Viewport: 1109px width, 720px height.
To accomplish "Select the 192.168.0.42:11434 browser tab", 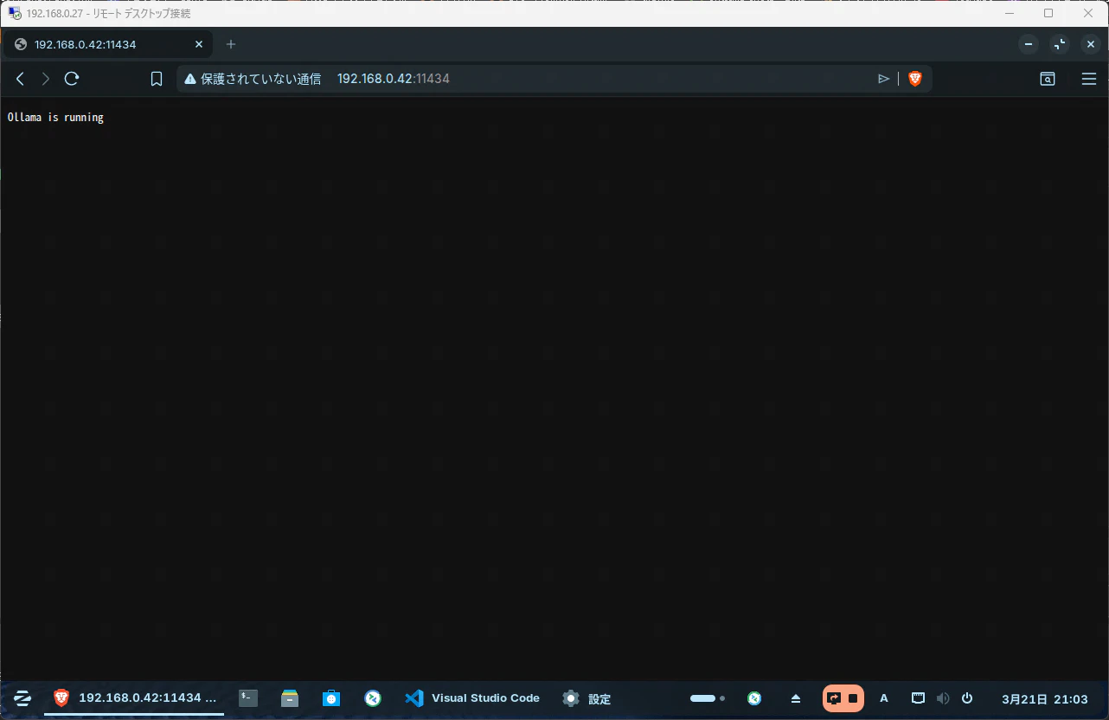I will [110, 44].
